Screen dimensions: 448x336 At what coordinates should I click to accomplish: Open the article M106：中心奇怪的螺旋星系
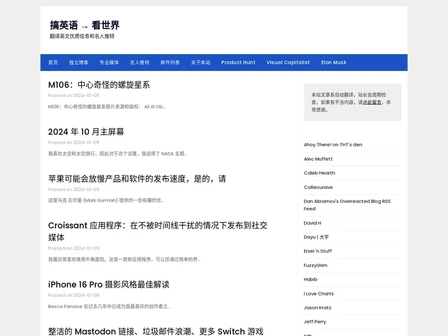pyautogui.click(x=99, y=85)
